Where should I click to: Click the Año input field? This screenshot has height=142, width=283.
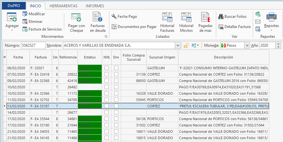coord(267,46)
